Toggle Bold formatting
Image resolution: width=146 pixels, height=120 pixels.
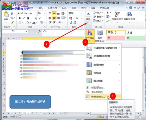[x=20, y=18]
